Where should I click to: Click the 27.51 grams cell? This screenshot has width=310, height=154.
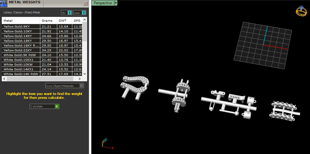[x=49, y=74]
